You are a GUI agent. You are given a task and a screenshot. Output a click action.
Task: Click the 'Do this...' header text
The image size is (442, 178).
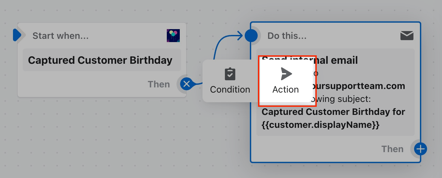pyautogui.click(x=287, y=36)
